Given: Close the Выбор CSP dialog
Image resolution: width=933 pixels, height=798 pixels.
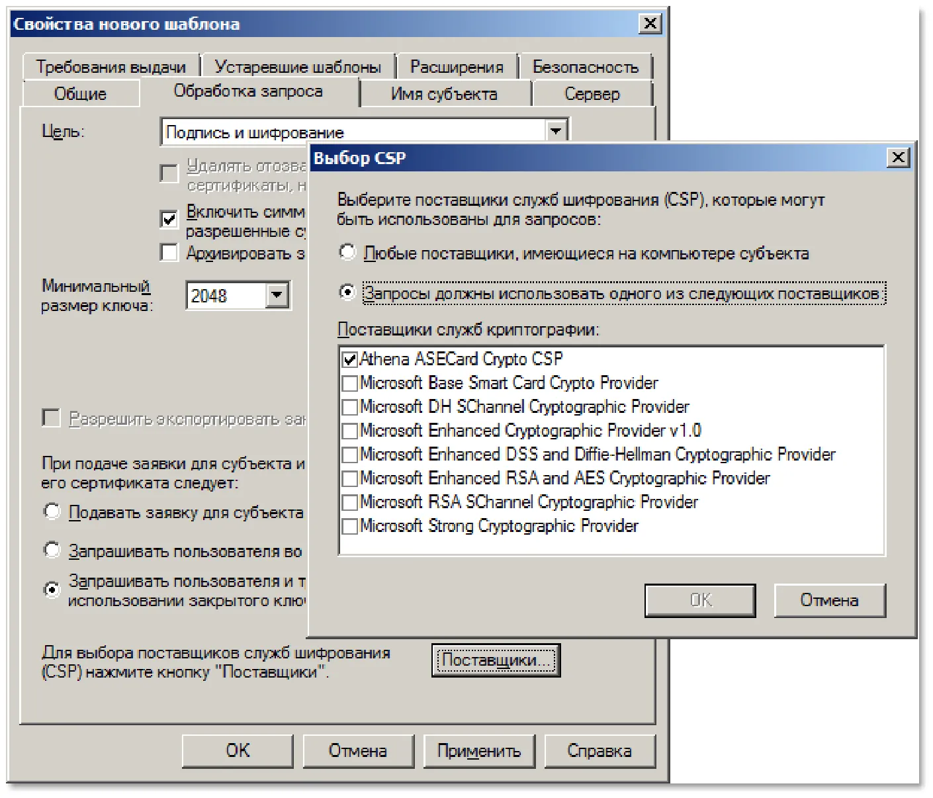Looking at the screenshot, I should click(898, 157).
